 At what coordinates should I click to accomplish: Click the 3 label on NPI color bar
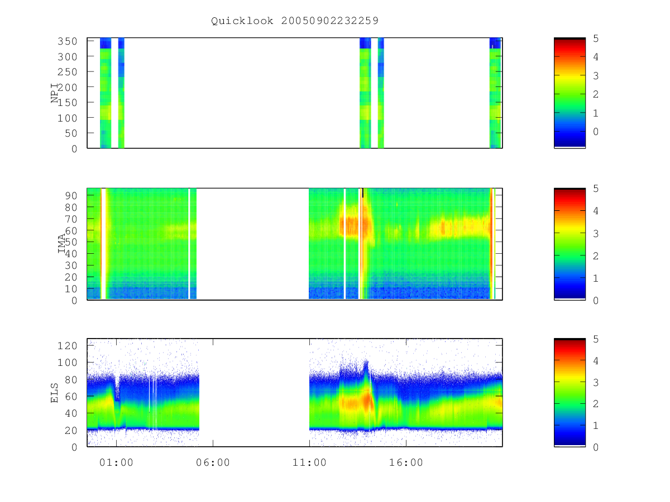[596, 75]
